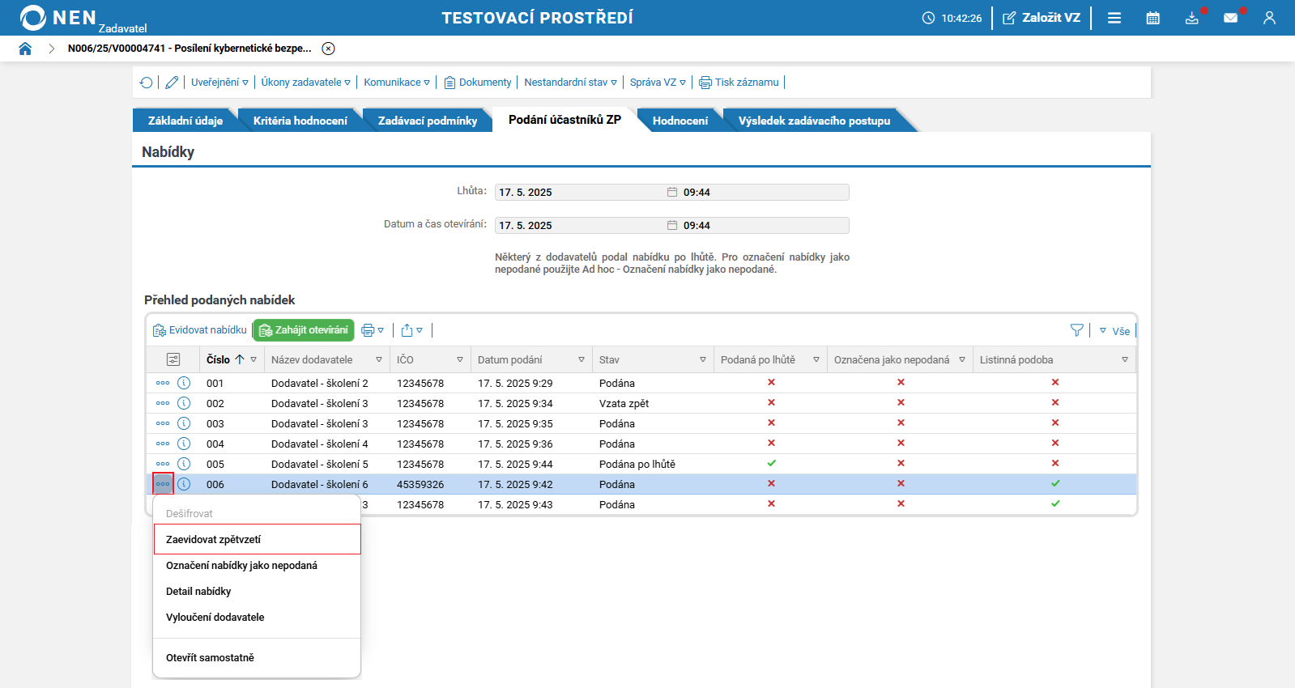Open the calendar icon in header
This screenshot has width=1295, height=688.
[x=1152, y=18]
